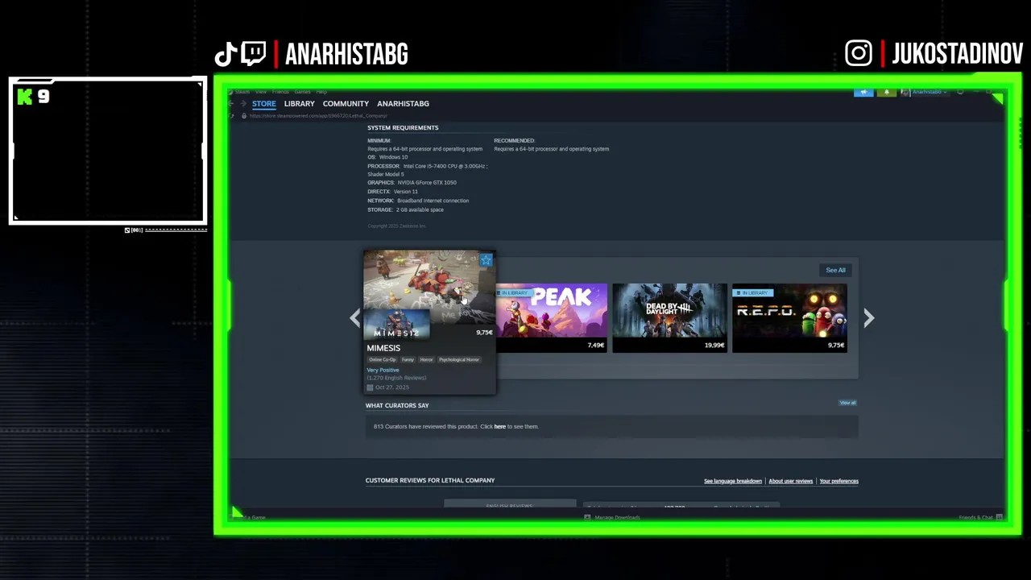Switch to the STORE tab

pyautogui.click(x=264, y=104)
